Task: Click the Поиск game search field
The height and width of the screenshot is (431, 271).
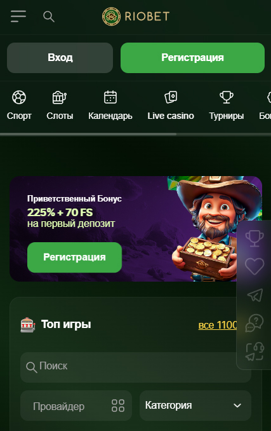Action: click(136, 367)
